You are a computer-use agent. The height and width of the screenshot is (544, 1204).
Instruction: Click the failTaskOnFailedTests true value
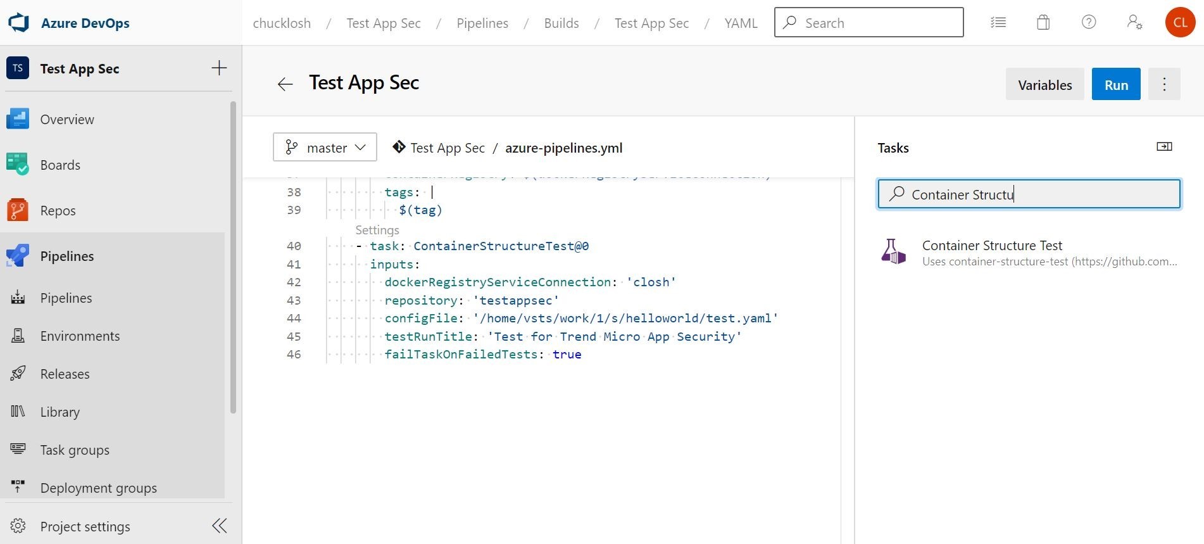567,354
